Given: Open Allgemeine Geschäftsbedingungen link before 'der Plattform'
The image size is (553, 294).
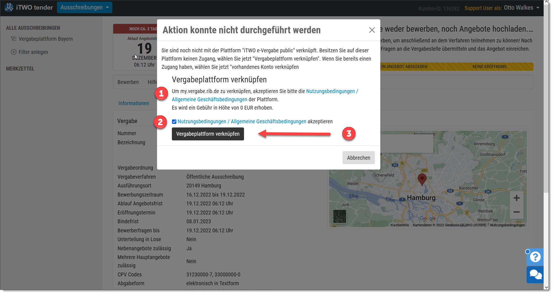Looking at the screenshot, I should point(210,99).
